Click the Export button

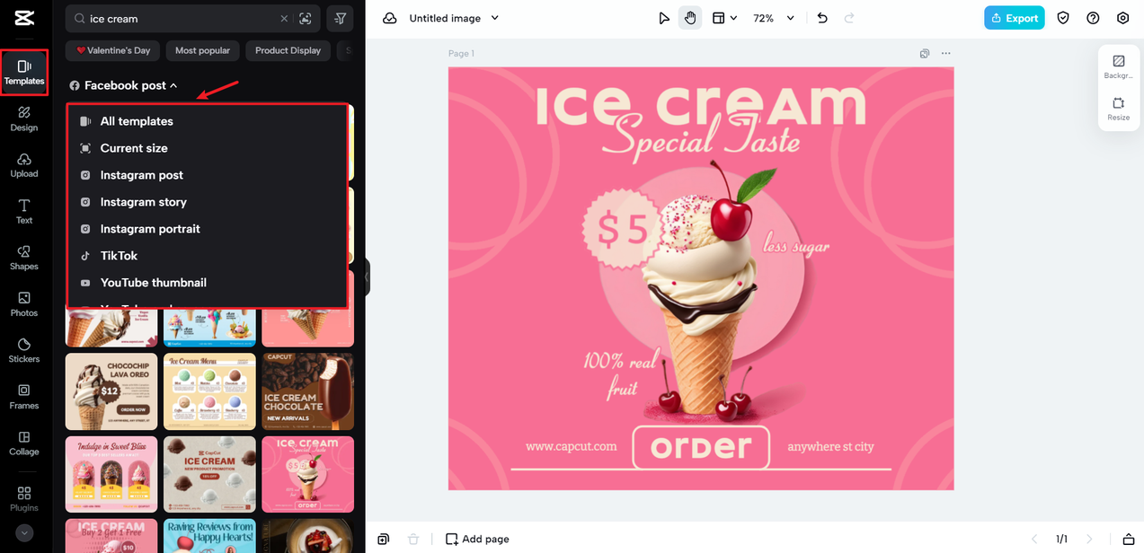tap(1015, 18)
